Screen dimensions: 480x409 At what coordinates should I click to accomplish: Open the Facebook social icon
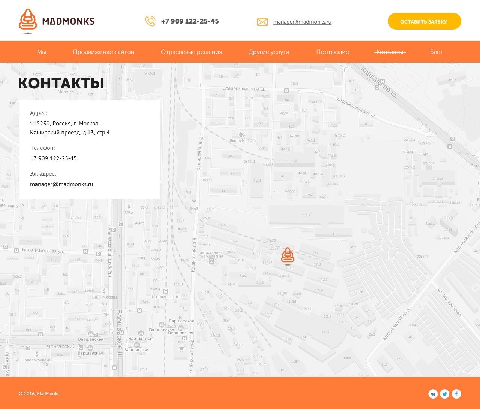pos(456,394)
